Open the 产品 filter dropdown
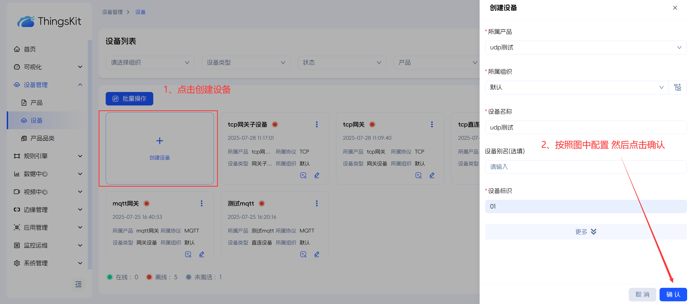 pos(437,63)
